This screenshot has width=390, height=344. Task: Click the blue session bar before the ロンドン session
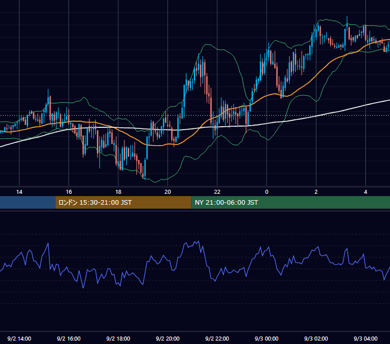point(28,202)
